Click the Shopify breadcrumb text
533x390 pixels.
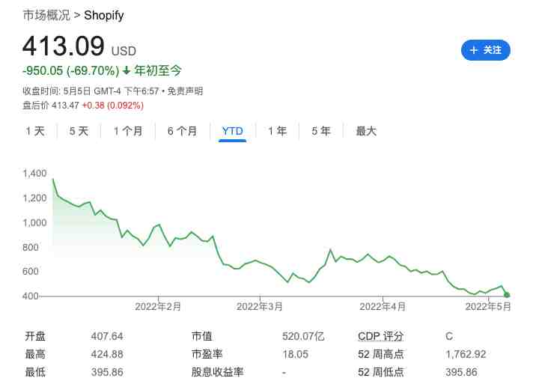tap(103, 16)
